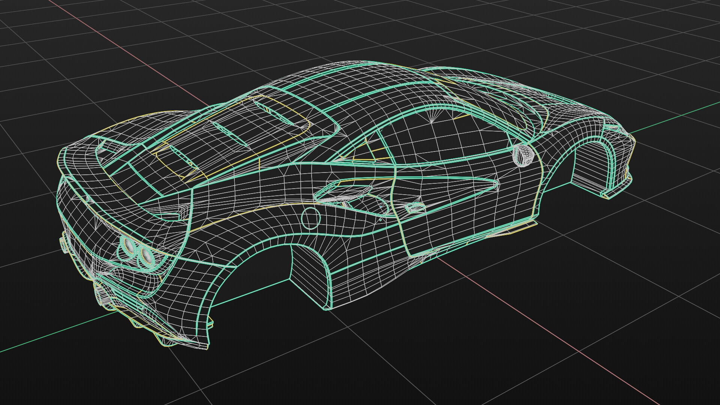Select the circular fuel cap on car body

pos(311,219)
